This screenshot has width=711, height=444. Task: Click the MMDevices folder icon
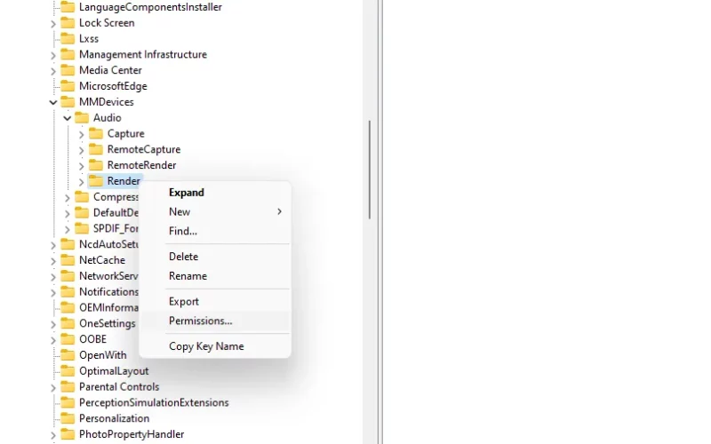[x=68, y=101]
